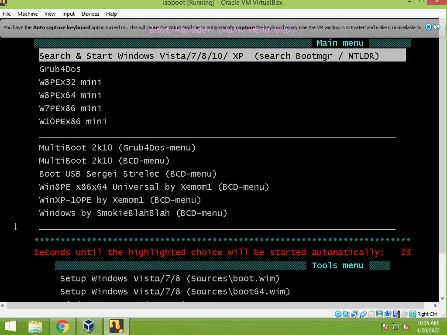Select 'Setup Windows Vista/7/8 (Sources\boot64.wim)' entry
This screenshot has width=447, height=335.
(175, 291)
